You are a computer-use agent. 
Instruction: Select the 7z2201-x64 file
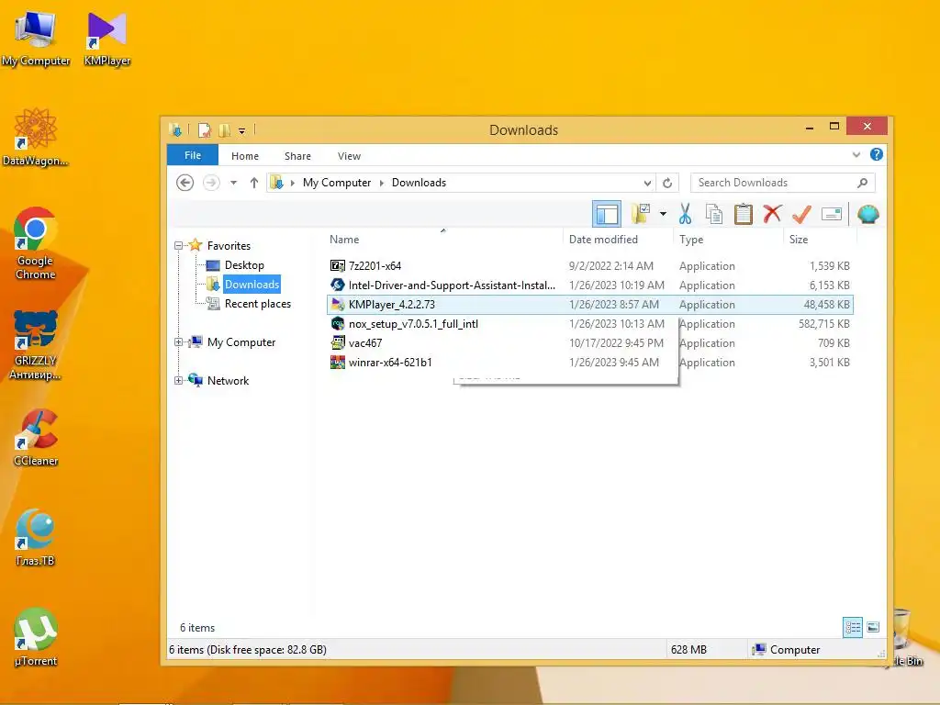click(x=590, y=265)
